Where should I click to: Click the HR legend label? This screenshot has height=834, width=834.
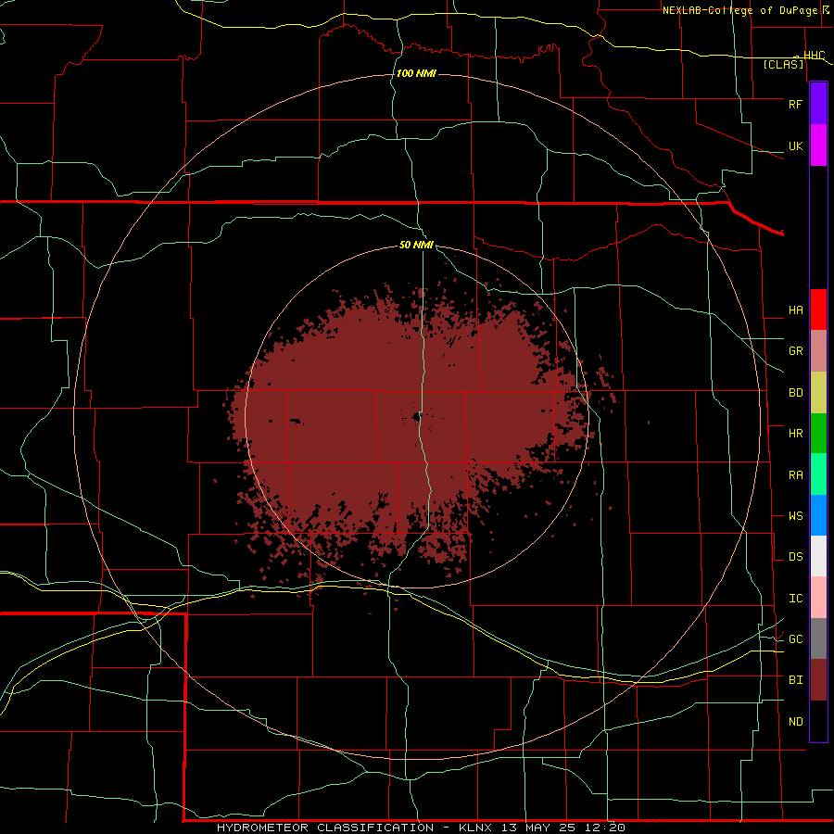tap(795, 434)
